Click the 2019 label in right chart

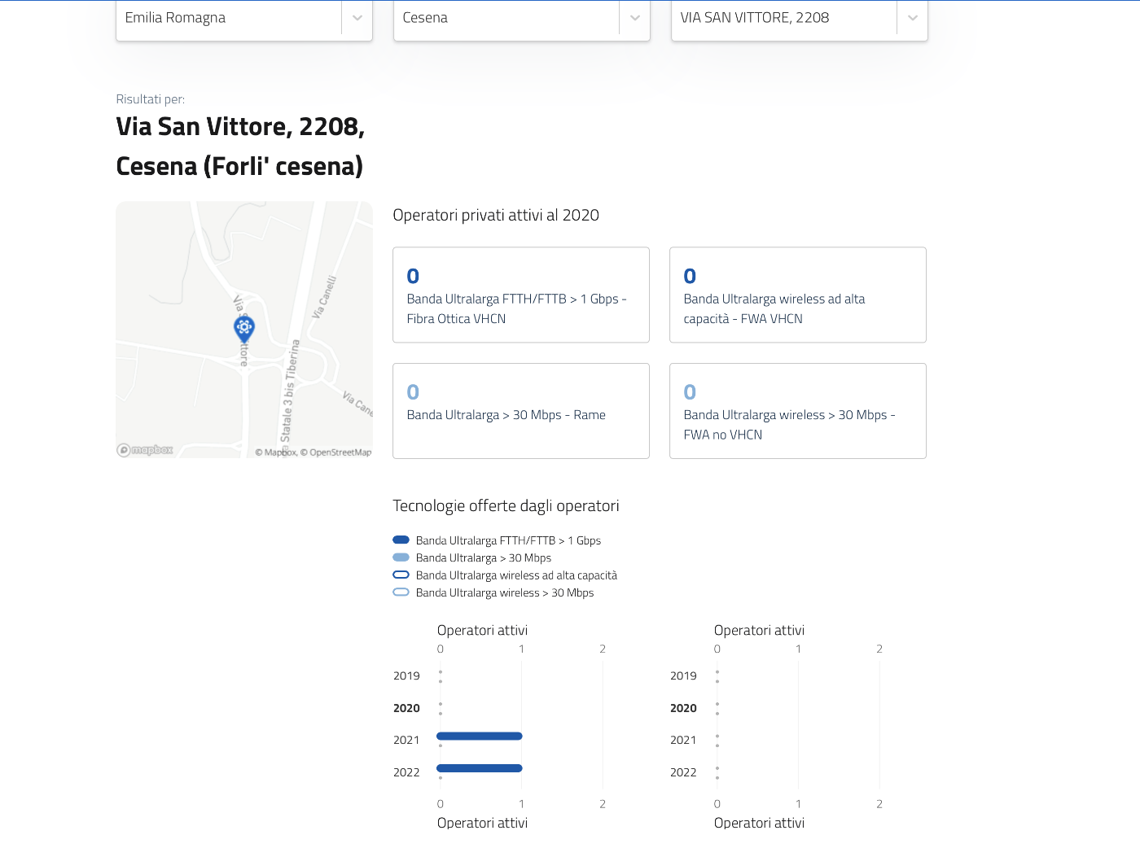point(683,675)
